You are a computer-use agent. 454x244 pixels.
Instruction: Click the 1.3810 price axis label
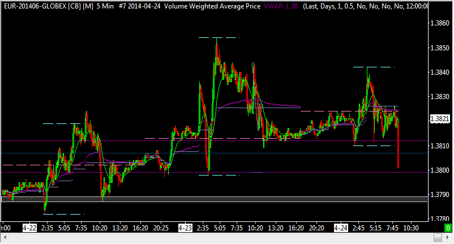click(440, 145)
